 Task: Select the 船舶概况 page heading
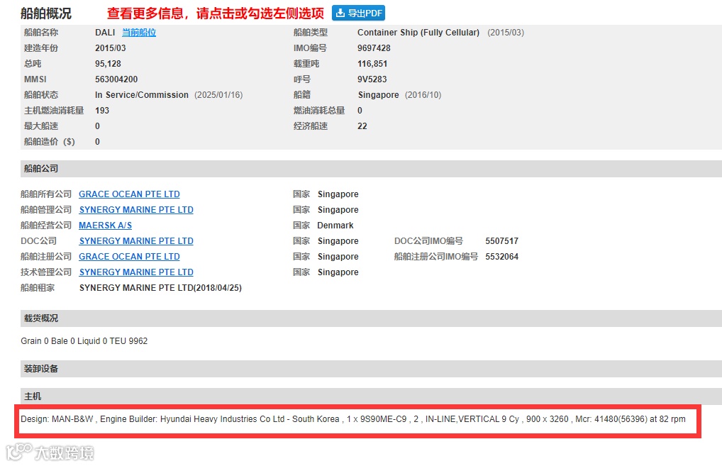point(46,13)
